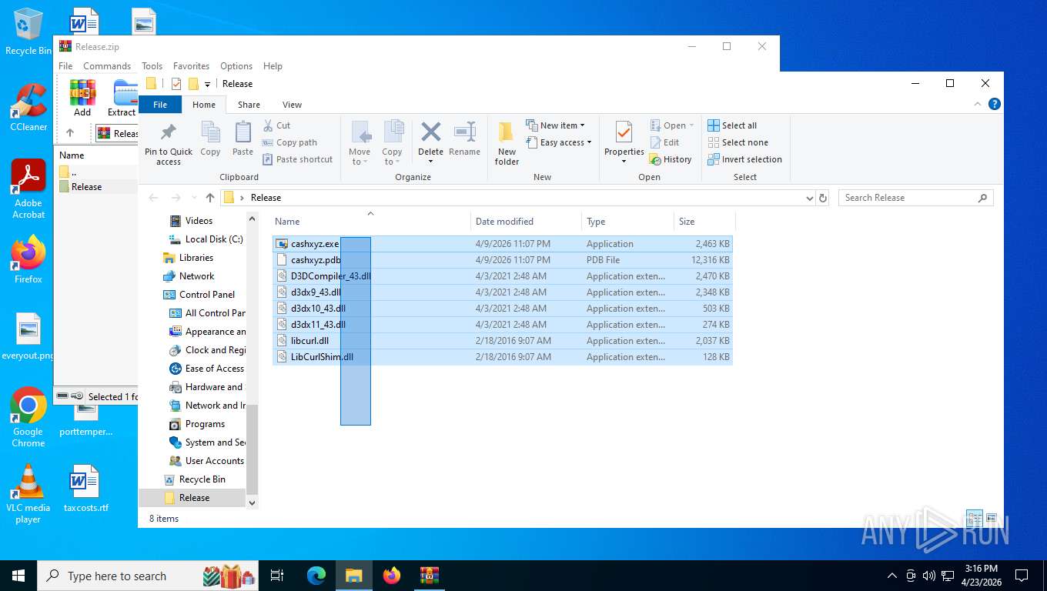Image resolution: width=1047 pixels, height=591 pixels.
Task: Select the cashxyz.pdb file
Action: [502, 260]
